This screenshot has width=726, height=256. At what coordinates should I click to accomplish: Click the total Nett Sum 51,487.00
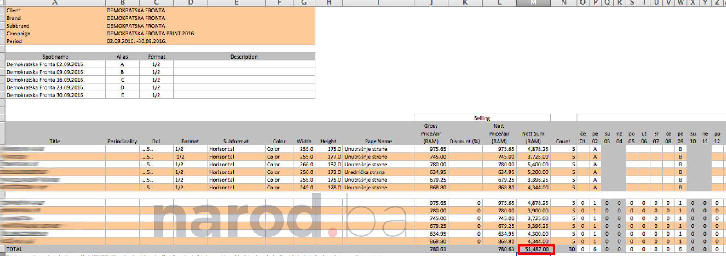(536, 249)
